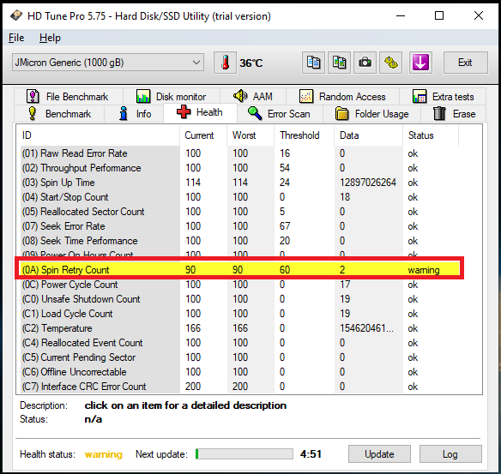Switch to the File Benchmark tab
Viewport: 501px width, 474px height.
coord(69,96)
